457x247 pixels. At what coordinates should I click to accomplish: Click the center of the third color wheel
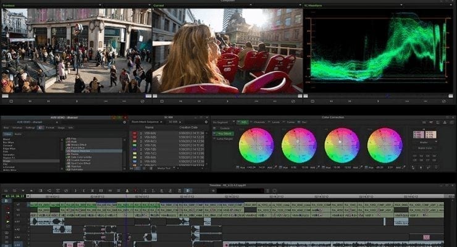point(342,145)
